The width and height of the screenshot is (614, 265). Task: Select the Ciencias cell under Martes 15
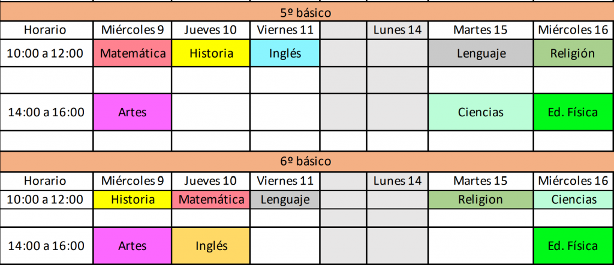(481, 112)
